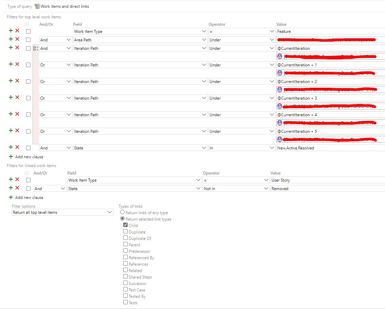Viewport: 385px width, 309px height.
Task: Uncheck the Child link type
Action: (126, 225)
